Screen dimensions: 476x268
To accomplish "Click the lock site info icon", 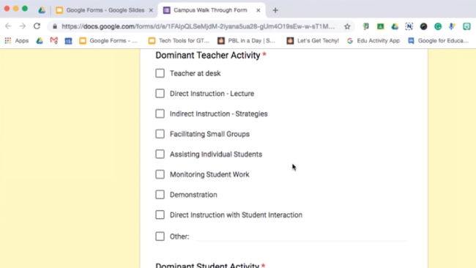I will coord(55,26).
